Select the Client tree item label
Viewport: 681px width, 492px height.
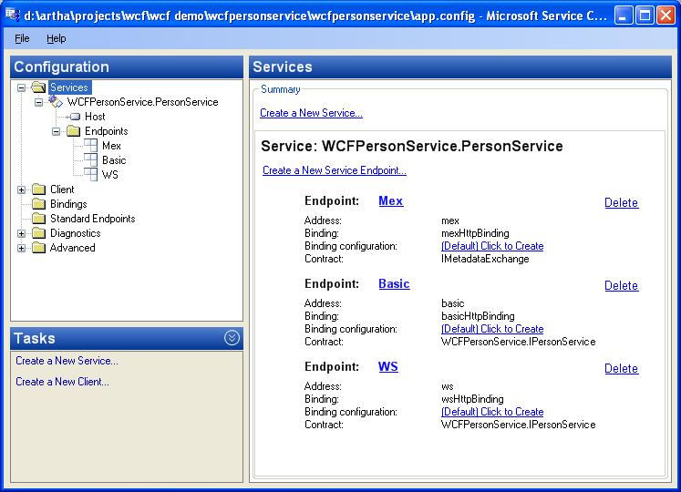(62, 190)
